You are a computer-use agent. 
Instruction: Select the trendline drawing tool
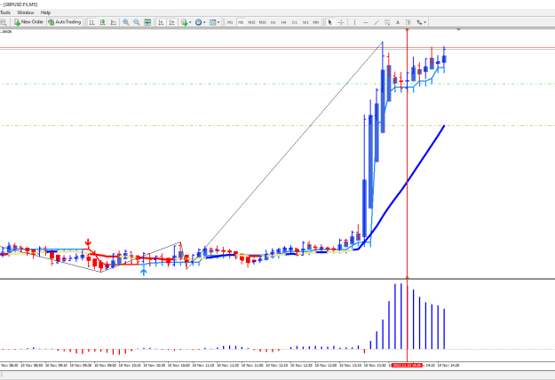(x=377, y=22)
